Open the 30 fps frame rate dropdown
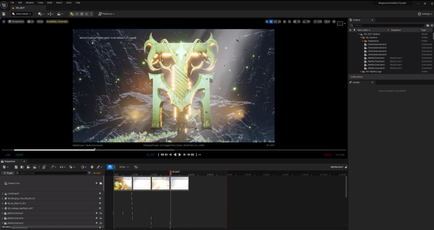The height and width of the screenshot is (230, 434). coord(124,167)
